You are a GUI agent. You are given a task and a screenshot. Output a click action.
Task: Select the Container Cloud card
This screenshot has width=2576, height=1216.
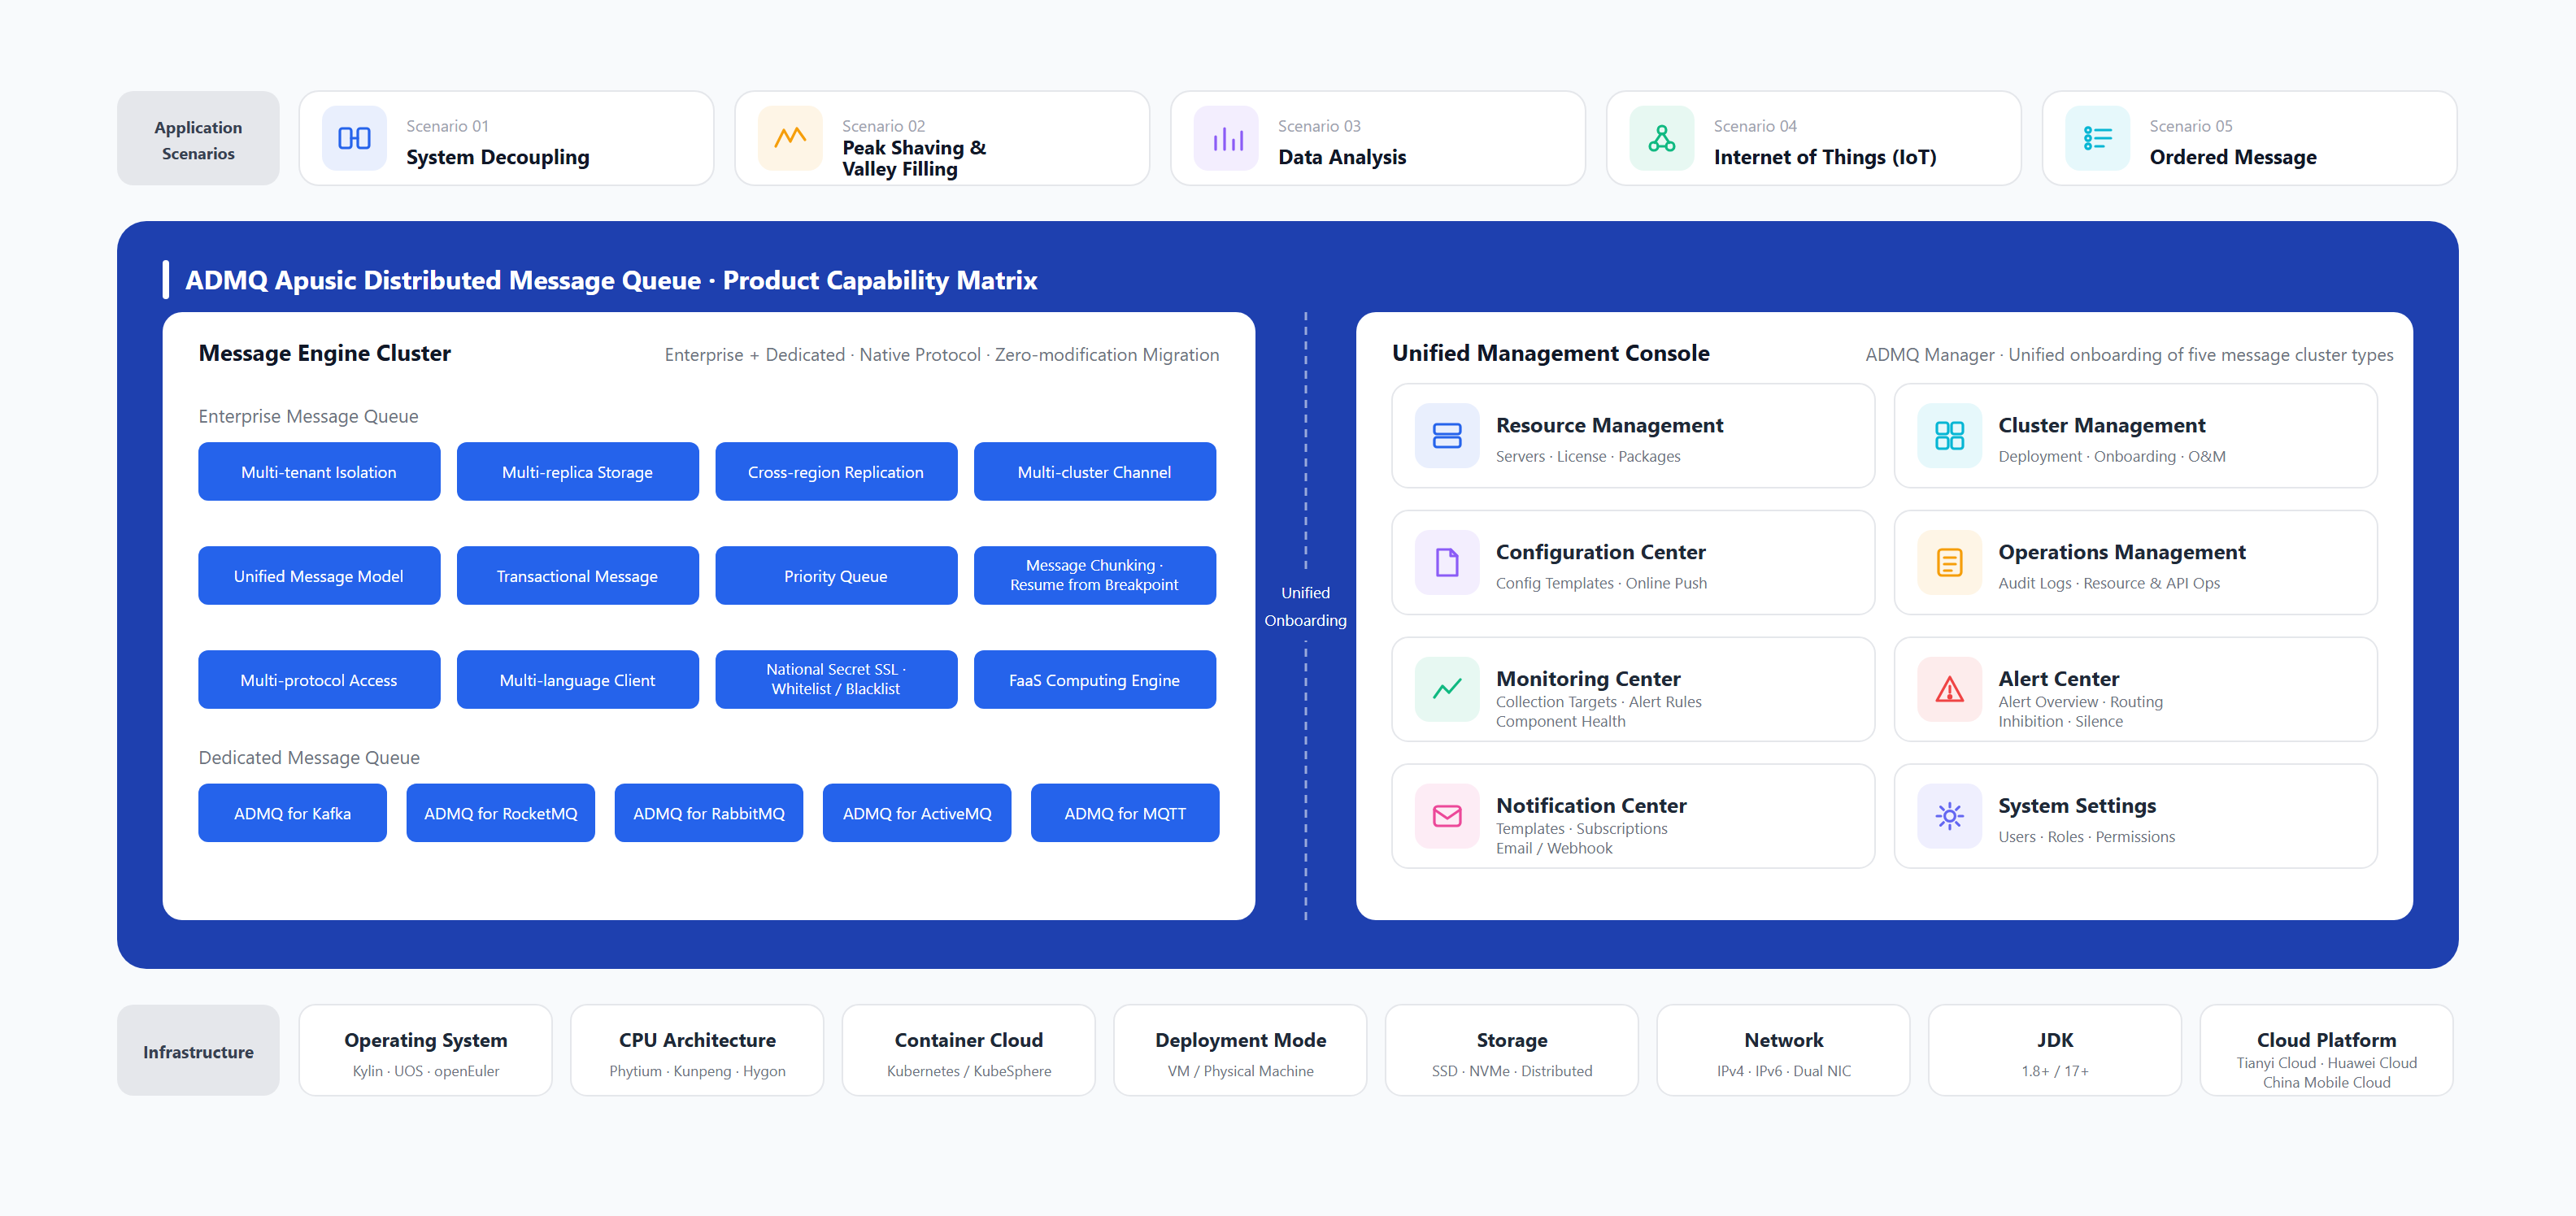[x=968, y=1051]
